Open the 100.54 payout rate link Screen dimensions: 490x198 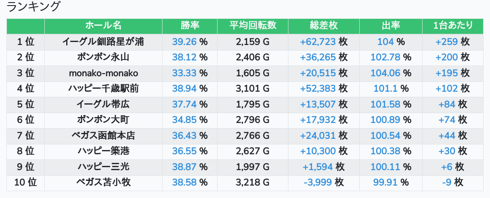tap(385, 135)
